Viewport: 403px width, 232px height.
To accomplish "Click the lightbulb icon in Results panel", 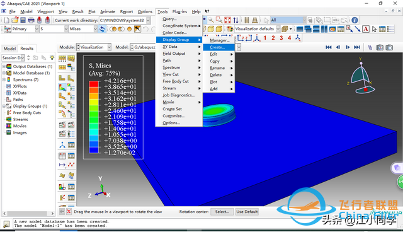I will click(52, 57).
